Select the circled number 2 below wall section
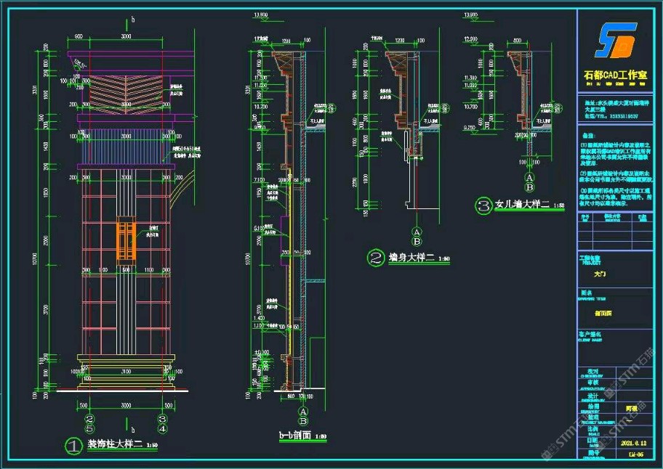This screenshot has height=469, width=663. click(x=376, y=256)
